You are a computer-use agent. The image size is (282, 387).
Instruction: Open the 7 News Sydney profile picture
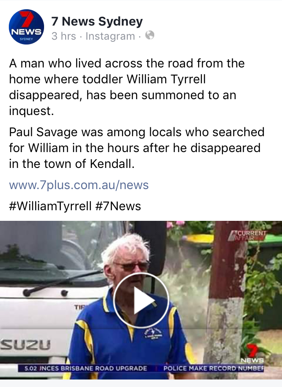click(x=26, y=27)
